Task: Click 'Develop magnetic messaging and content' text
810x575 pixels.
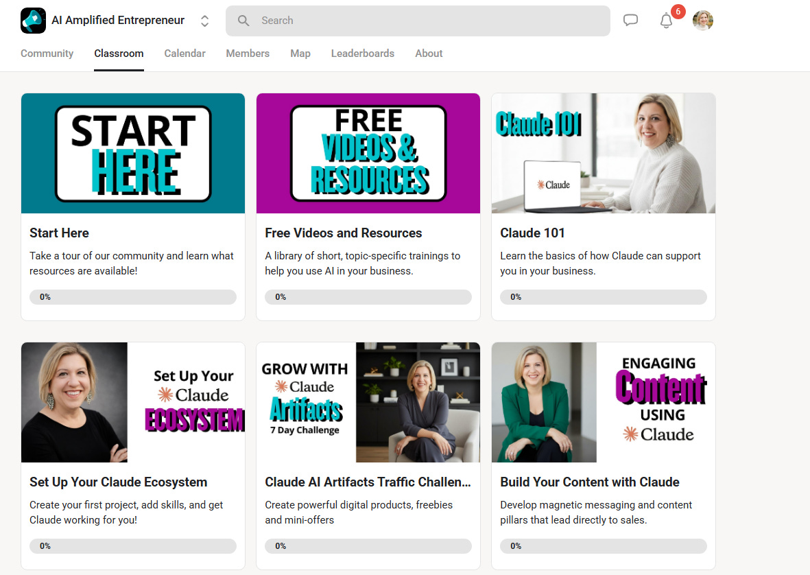Action: (x=596, y=512)
